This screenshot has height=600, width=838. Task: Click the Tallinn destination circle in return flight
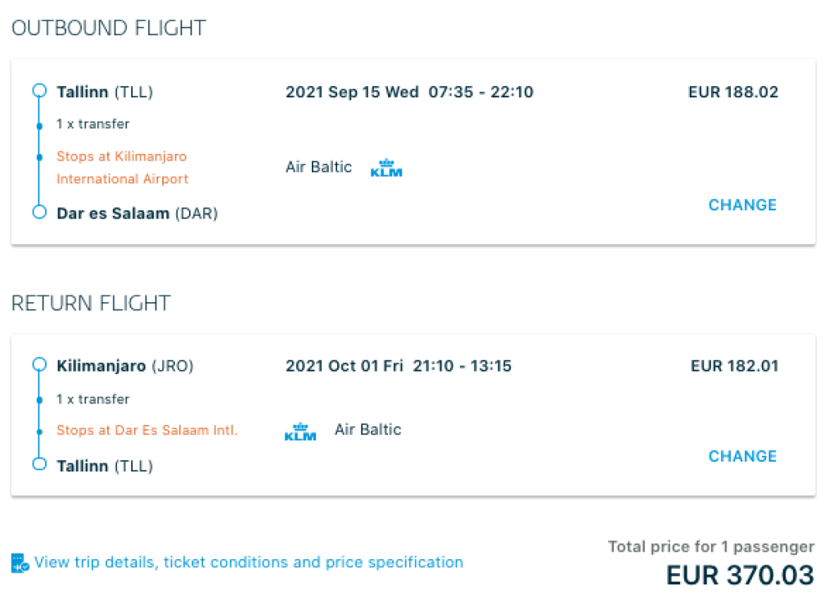39,465
